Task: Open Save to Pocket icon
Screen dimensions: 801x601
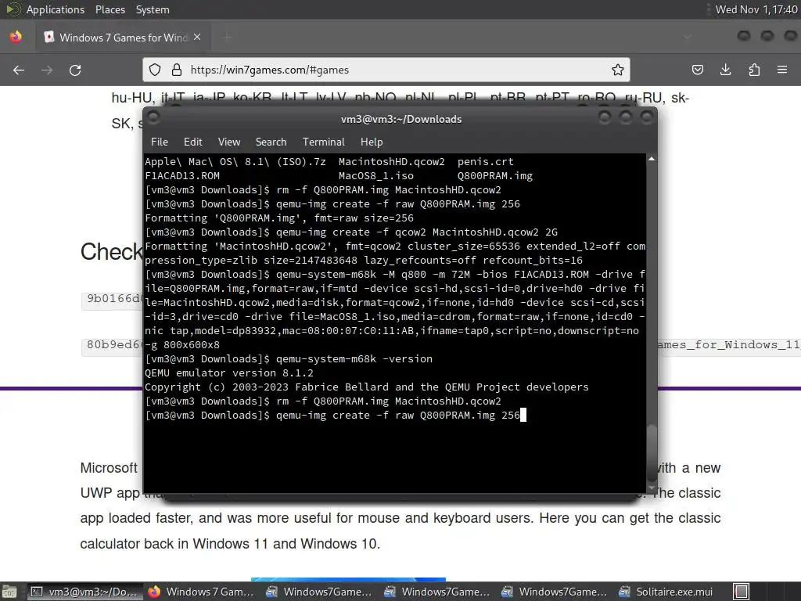Action: (697, 70)
